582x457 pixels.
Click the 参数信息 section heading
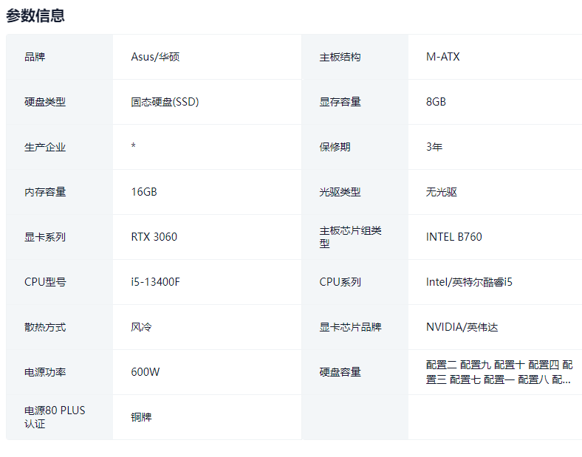pyautogui.click(x=35, y=16)
